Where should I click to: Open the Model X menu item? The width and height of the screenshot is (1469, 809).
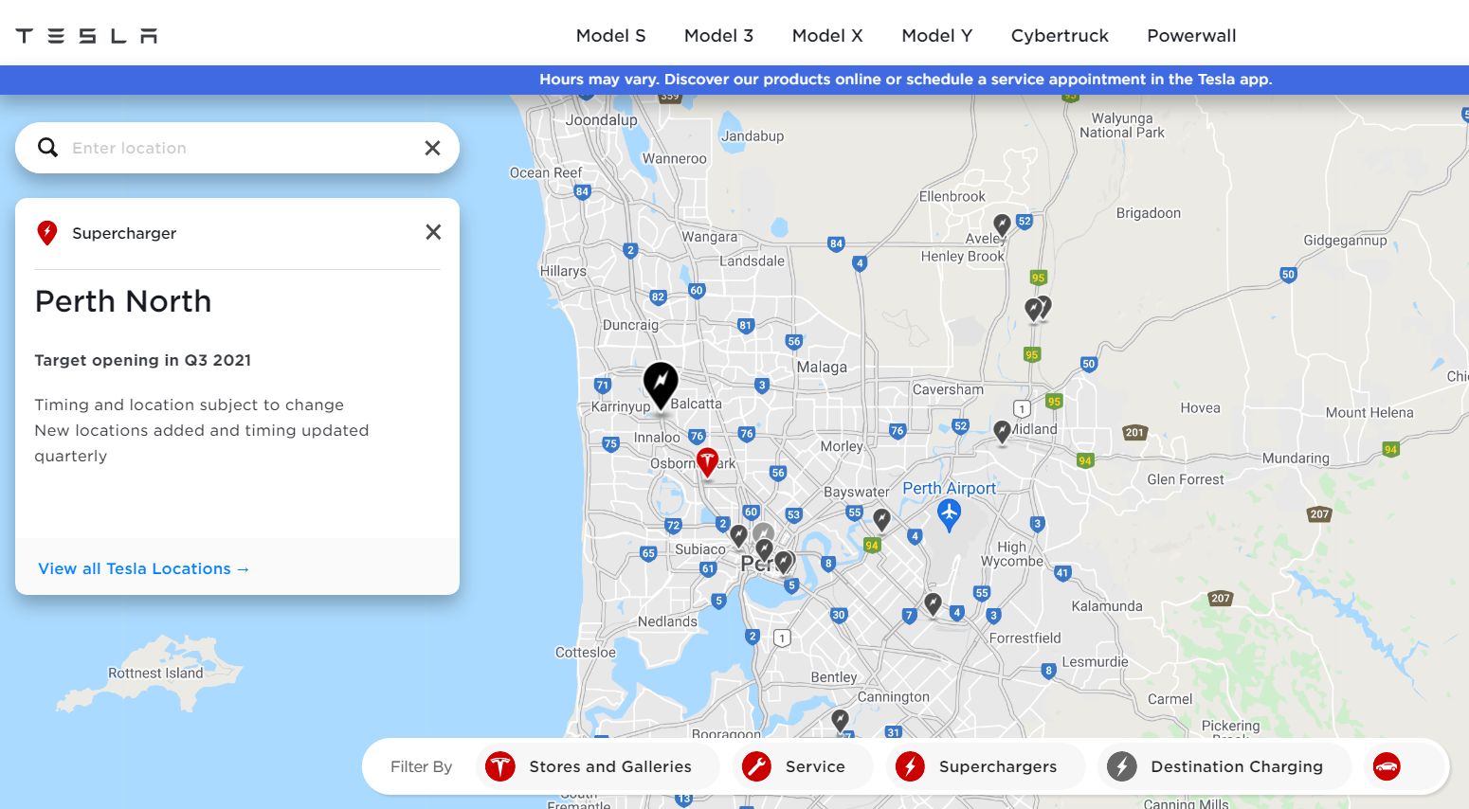coord(827,36)
